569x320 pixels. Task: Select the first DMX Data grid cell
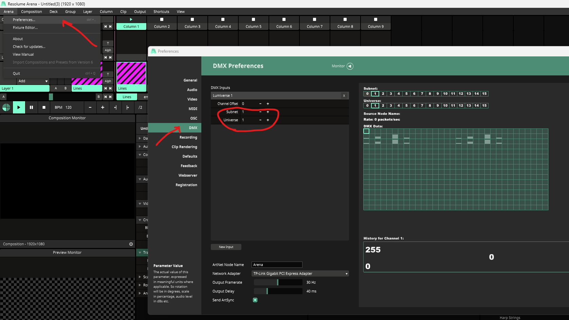(x=366, y=131)
